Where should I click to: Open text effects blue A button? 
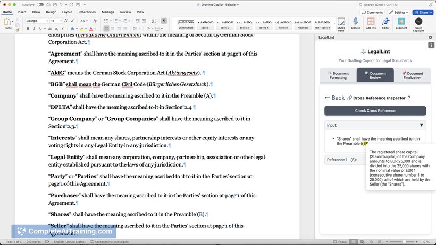tap(72, 29)
